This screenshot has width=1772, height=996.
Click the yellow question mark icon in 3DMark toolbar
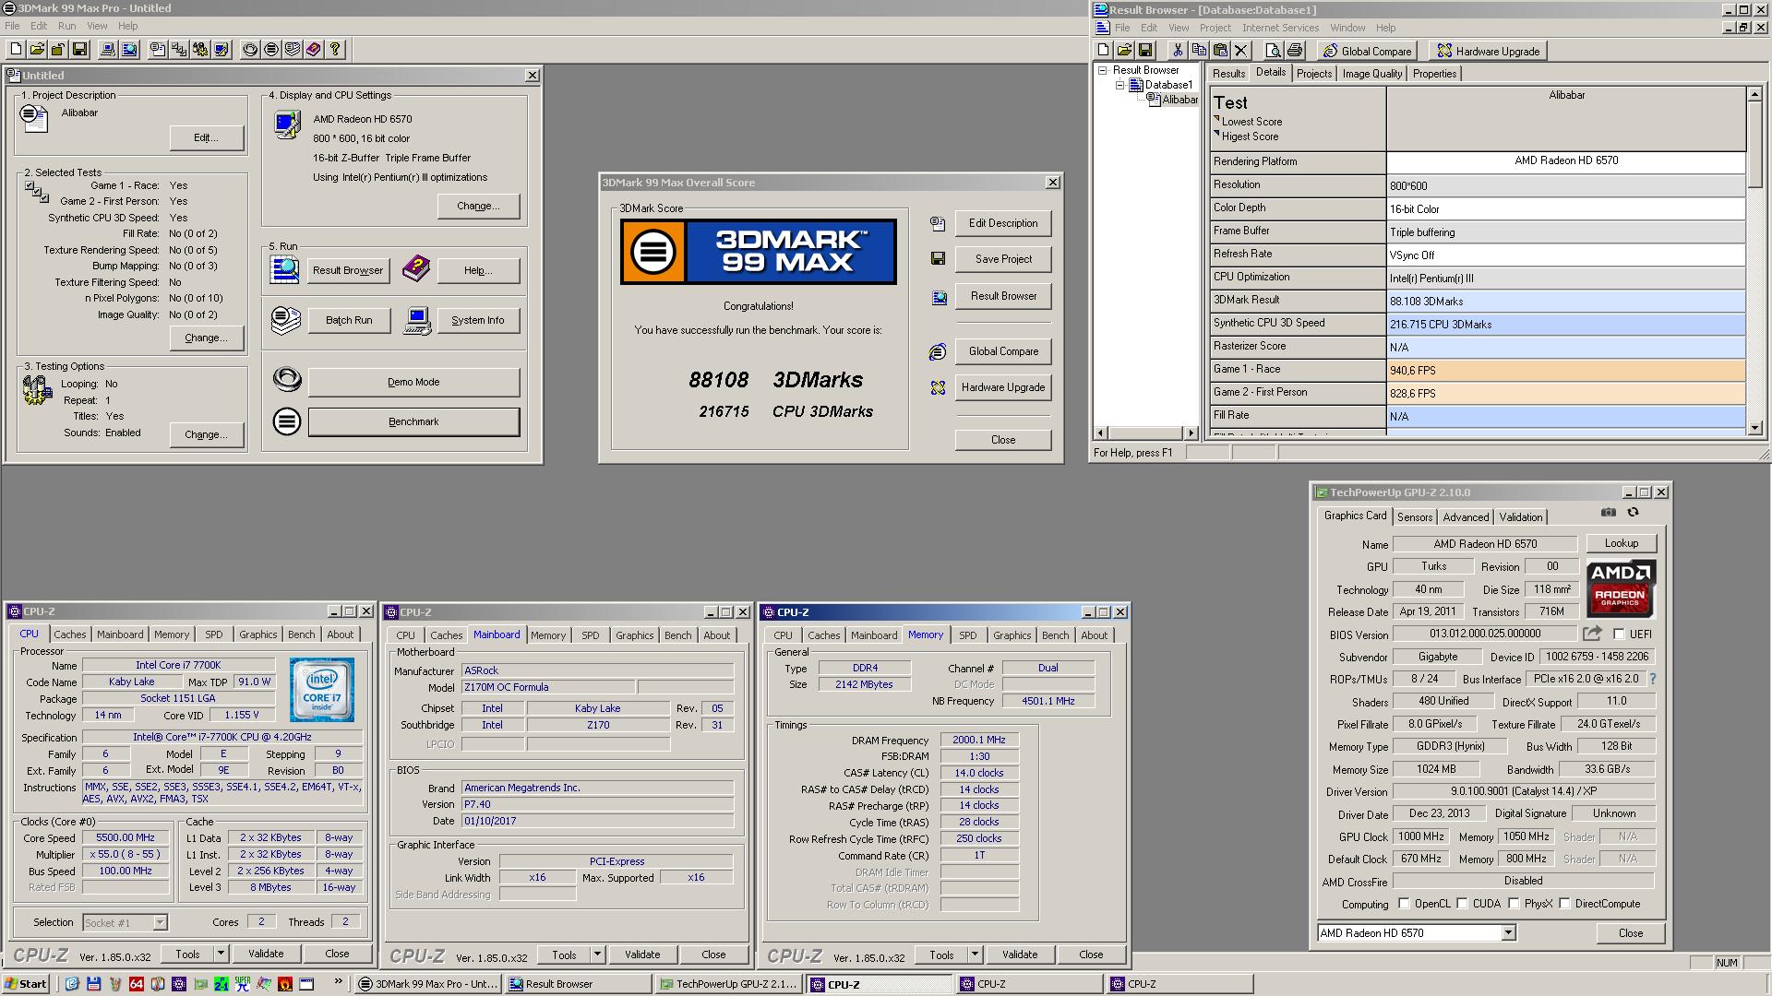point(335,50)
